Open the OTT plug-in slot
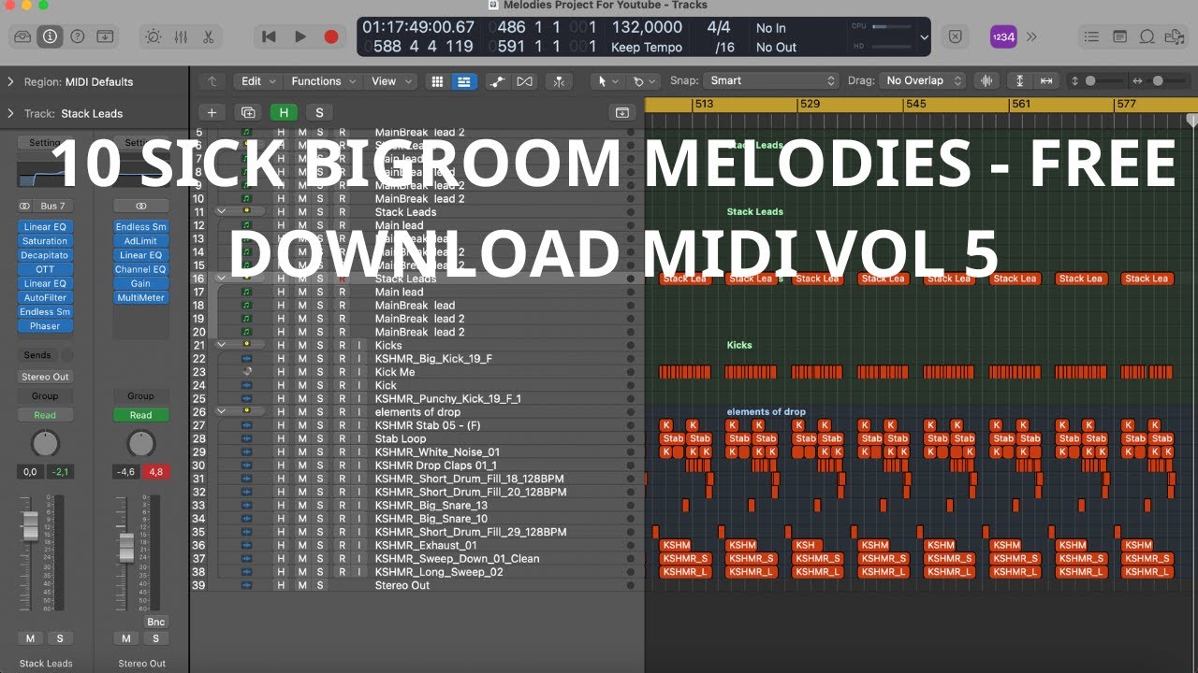 tap(45, 269)
